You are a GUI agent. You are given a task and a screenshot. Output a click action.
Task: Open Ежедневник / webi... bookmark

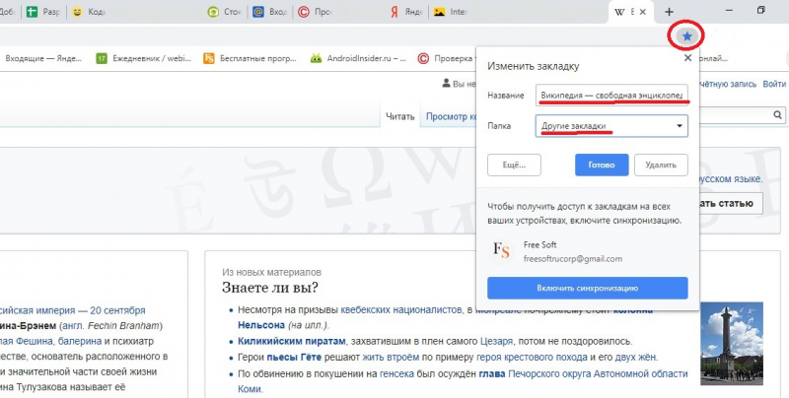[144, 59]
